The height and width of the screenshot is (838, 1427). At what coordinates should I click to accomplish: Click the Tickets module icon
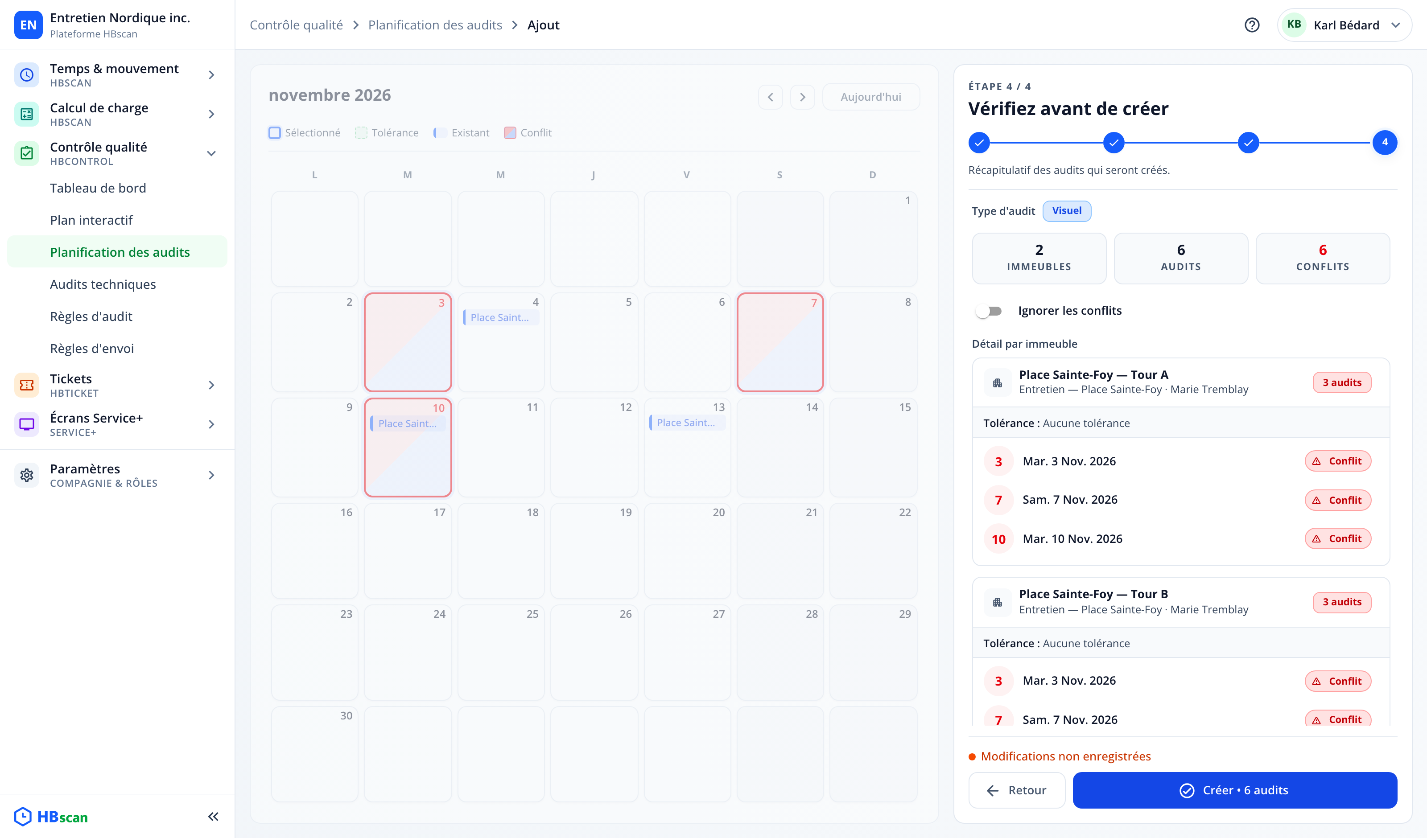click(x=27, y=385)
